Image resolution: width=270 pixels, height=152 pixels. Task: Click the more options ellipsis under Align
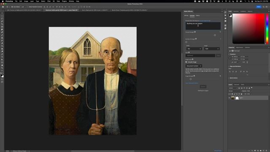coord(248,75)
